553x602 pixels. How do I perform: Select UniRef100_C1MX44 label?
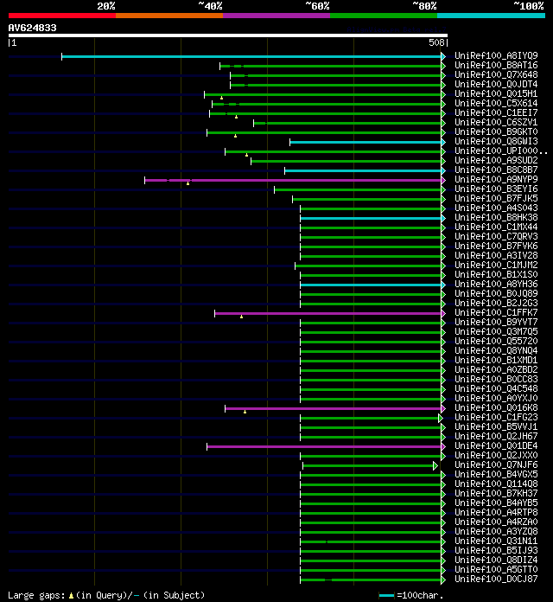pos(496,227)
